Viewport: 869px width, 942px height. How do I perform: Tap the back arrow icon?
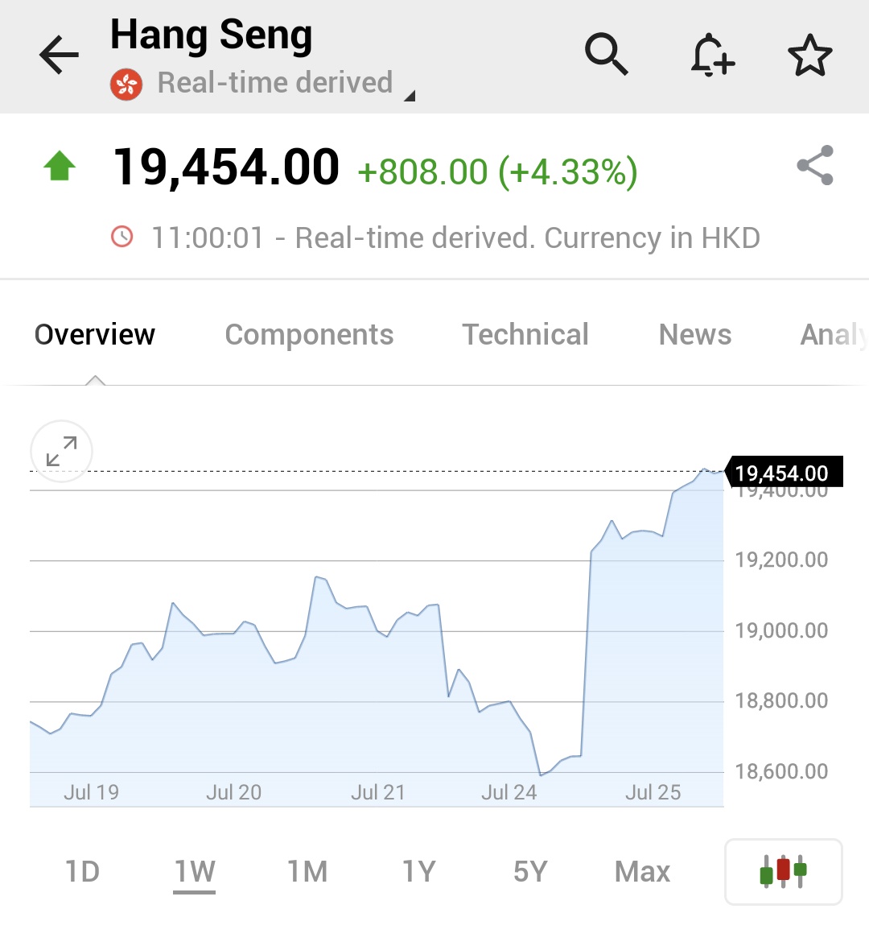tap(59, 55)
